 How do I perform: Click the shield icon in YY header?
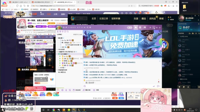click(x=90, y=27)
